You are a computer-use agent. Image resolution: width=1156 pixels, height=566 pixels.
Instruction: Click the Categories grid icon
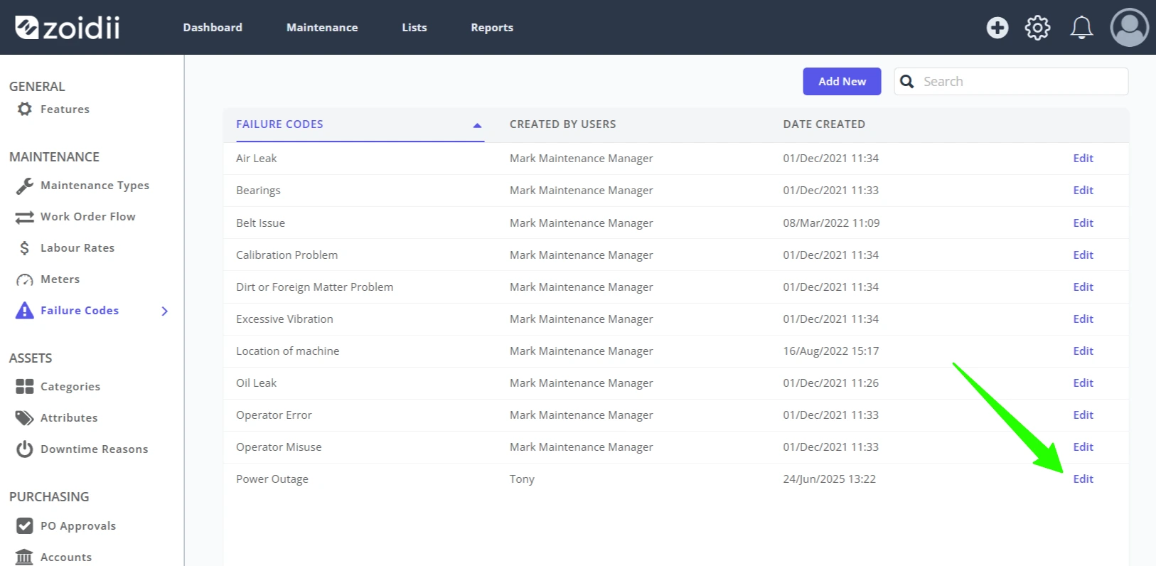[x=25, y=386]
